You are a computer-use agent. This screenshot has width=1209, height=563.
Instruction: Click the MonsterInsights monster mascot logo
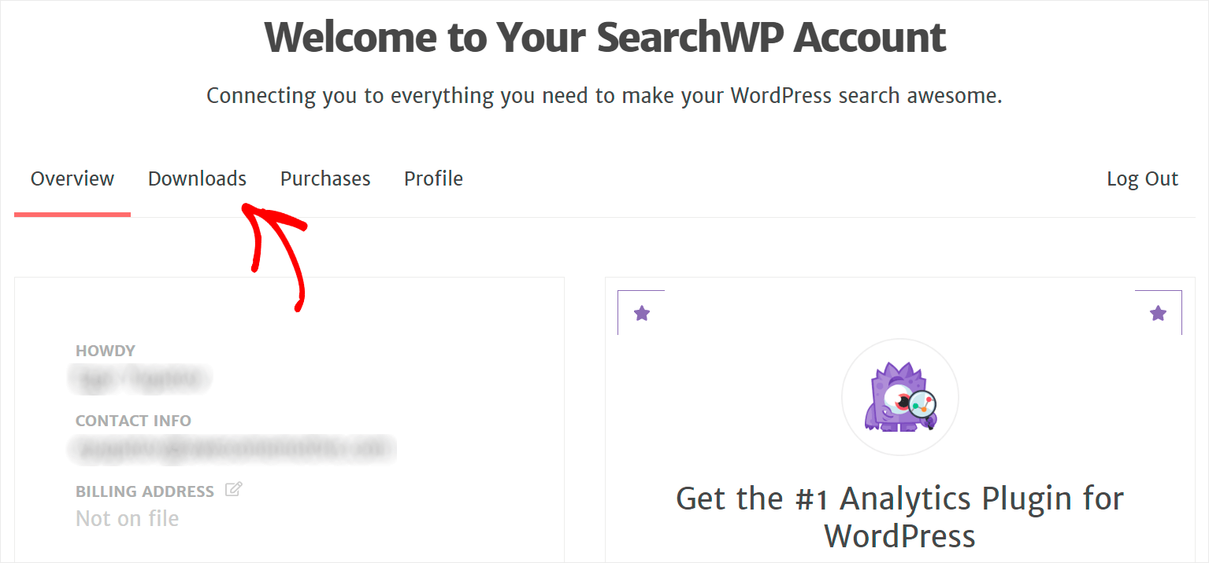(x=900, y=396)
